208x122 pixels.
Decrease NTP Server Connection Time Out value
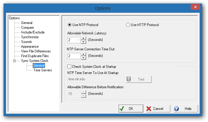(83, 58)
